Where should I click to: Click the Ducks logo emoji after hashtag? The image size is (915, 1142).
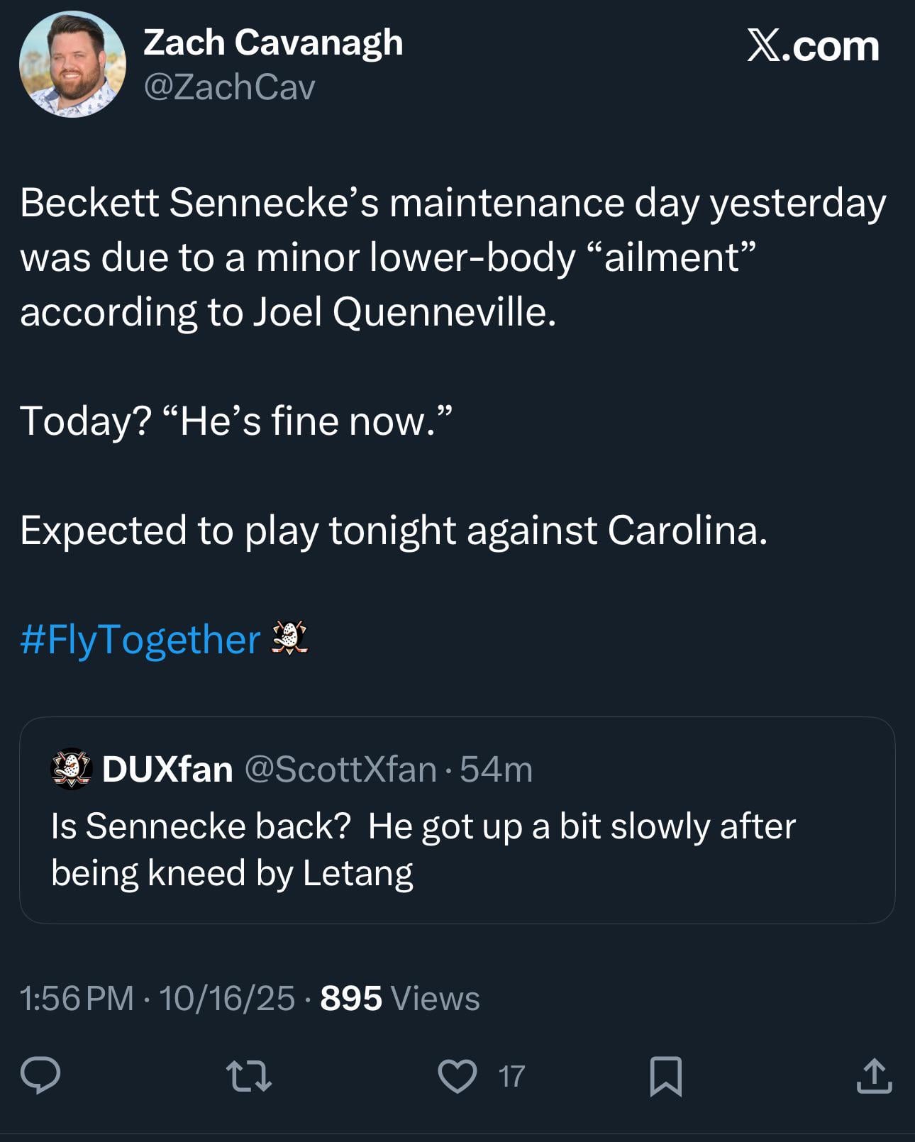pyautogui.click(x=290, y=638)
